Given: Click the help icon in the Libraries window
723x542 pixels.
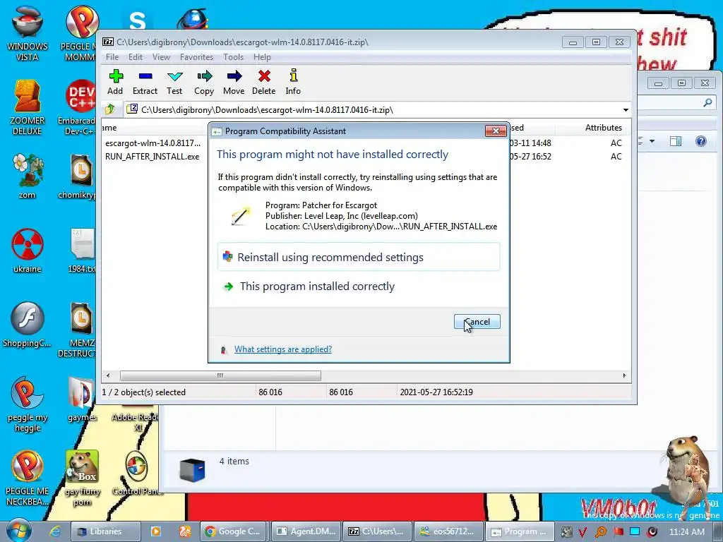Looking at the screenshot, I should pyautogui.click(x=701, y=141).
